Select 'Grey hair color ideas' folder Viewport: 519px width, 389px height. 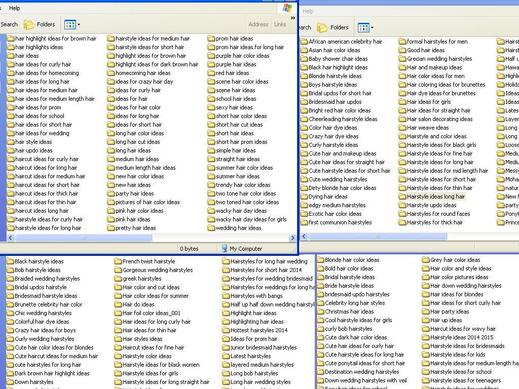pyautogui.click(x=451, y=260)
